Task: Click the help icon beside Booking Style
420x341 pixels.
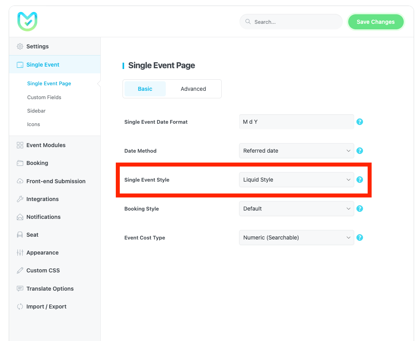Action: click(x=360, y=209)
